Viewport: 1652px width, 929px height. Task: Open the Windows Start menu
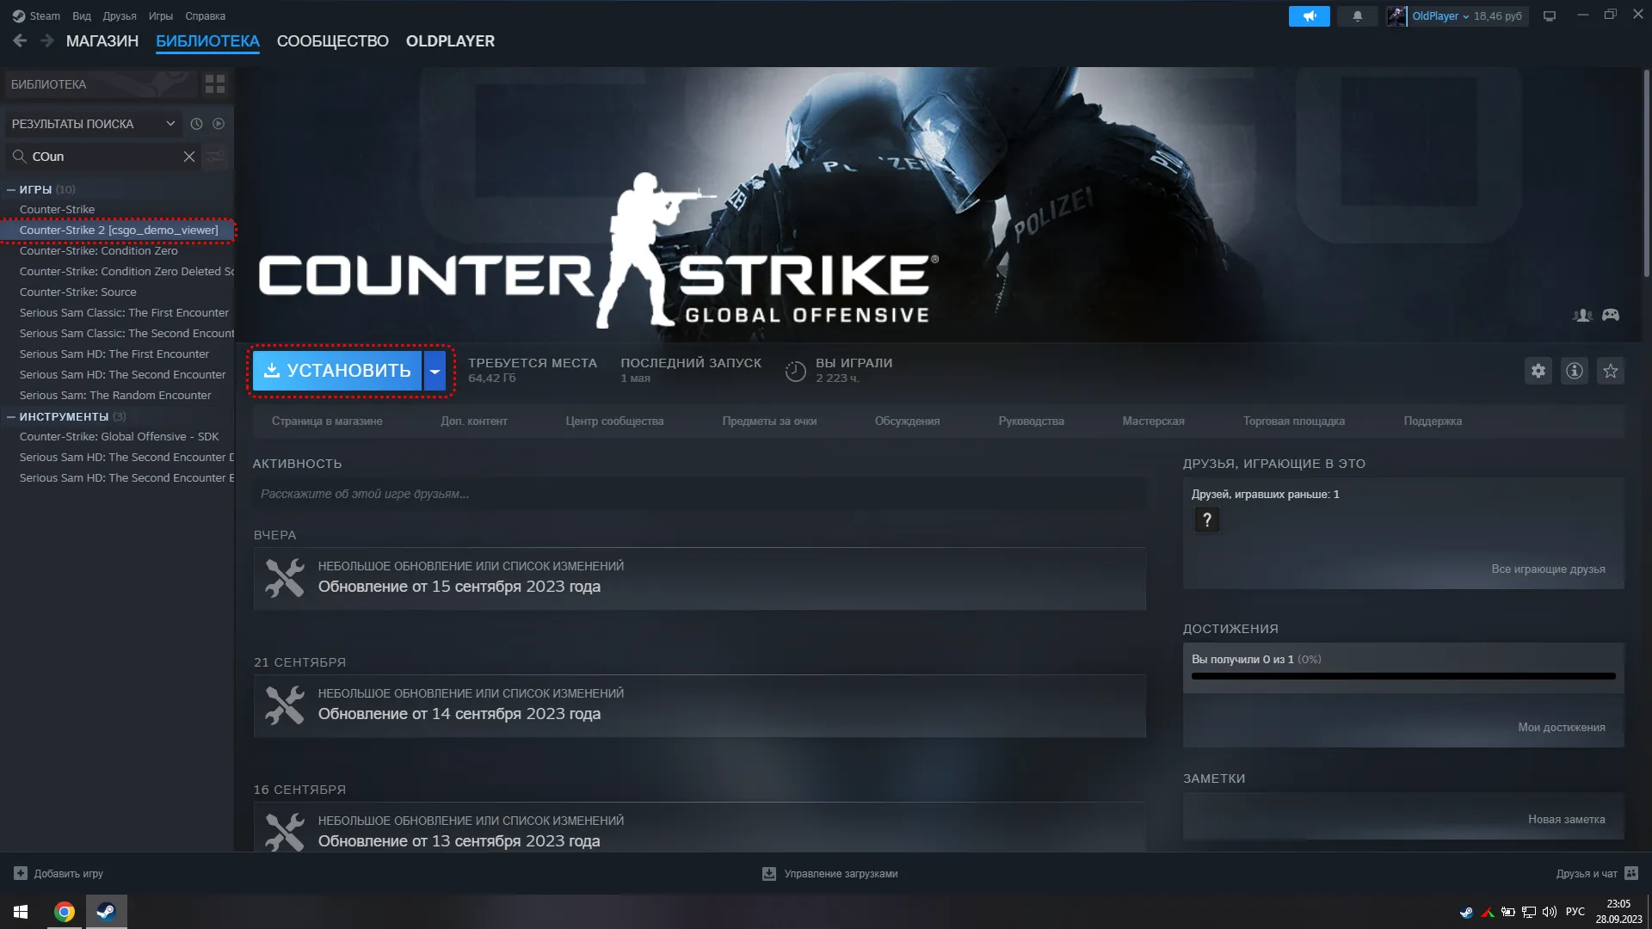21,912
